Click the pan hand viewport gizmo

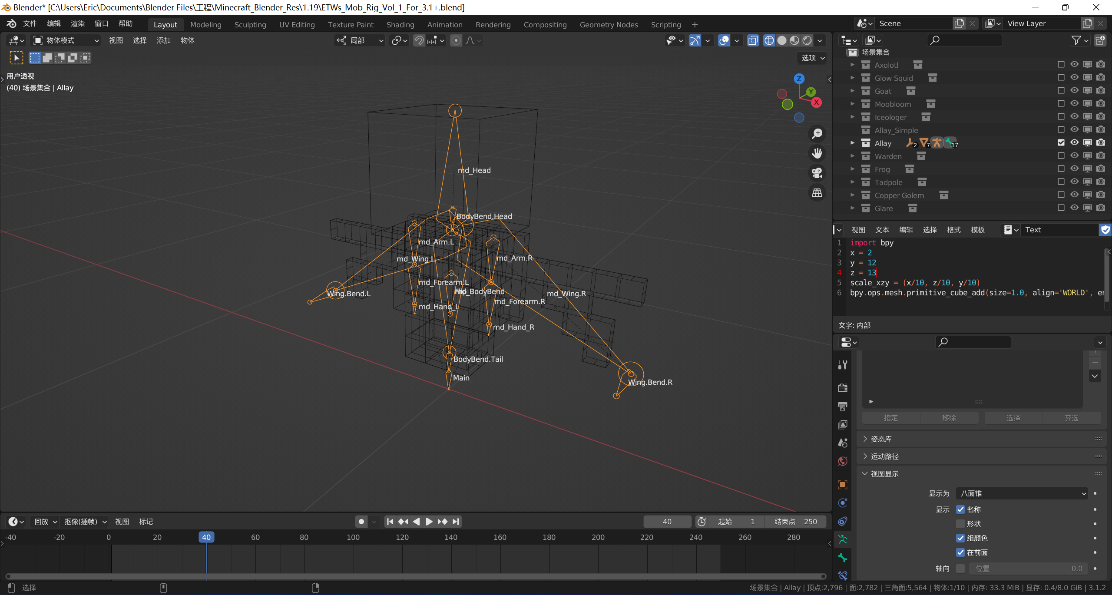817,153
